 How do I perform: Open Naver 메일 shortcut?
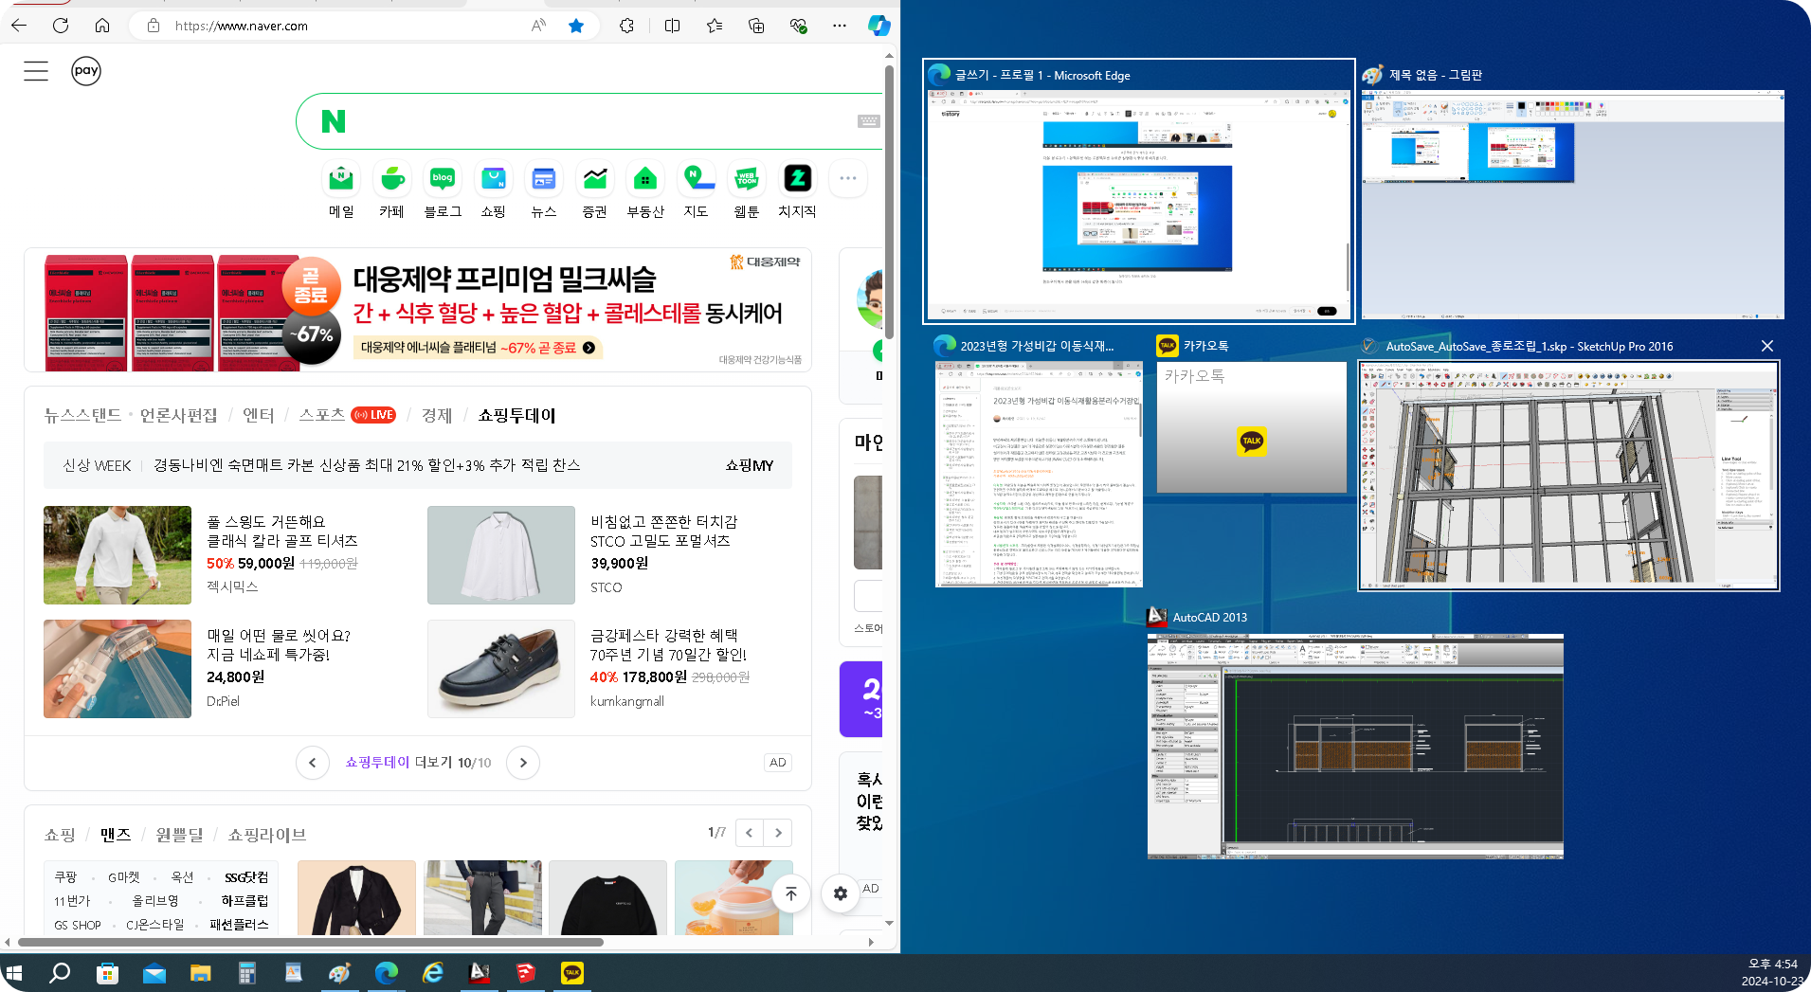coord(341,189)
